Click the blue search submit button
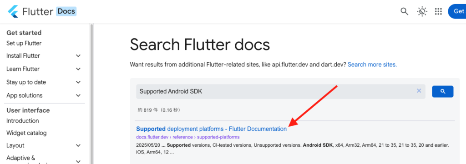Image resolution: width=466 pixels, height=164 pixels. pyautogui.click(x=442, y=92)
